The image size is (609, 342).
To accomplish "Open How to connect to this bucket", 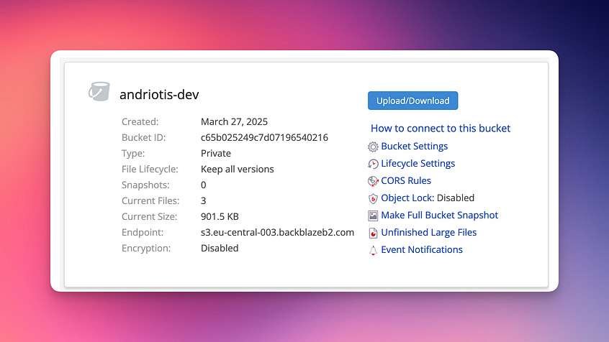I will point(441,129).
